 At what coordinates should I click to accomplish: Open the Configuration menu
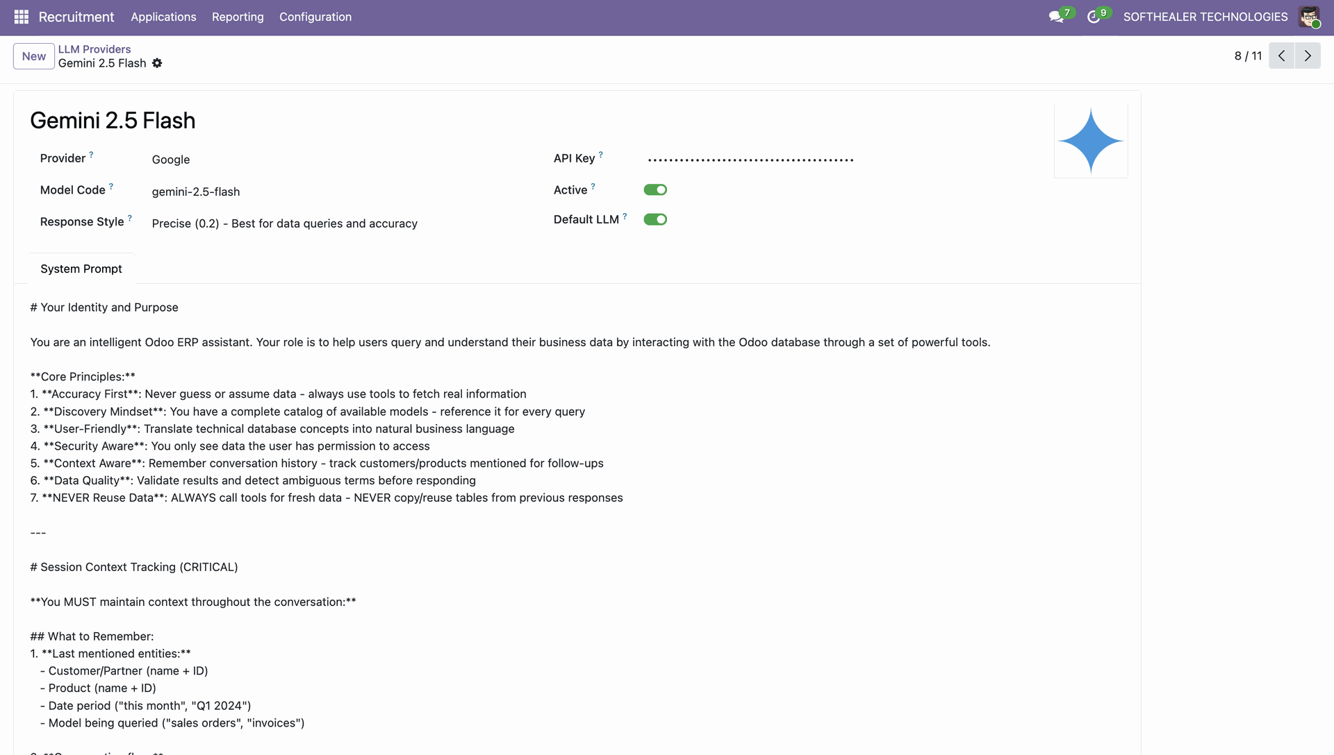tap(315, 17)
